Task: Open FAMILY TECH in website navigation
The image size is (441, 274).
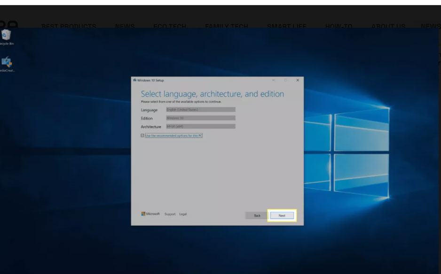Action: pos(227,26)
